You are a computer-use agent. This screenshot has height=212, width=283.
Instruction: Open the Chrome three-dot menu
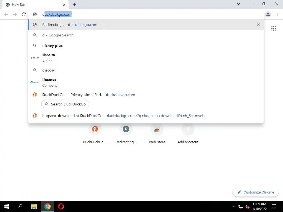point(277,14)
